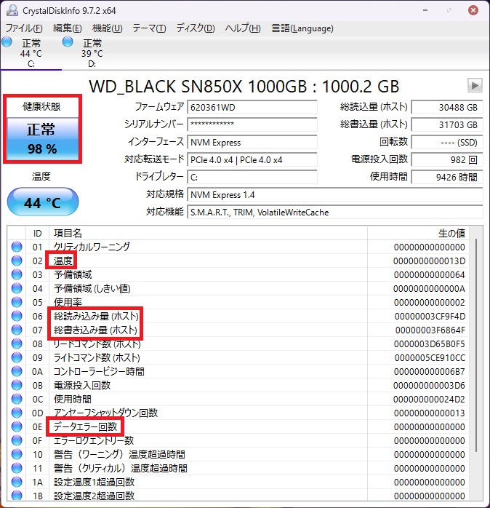Click the blue status orb for drive D:
Image resolution: width=490 pixels, height=508 pixels.
(x=68, y=43)
